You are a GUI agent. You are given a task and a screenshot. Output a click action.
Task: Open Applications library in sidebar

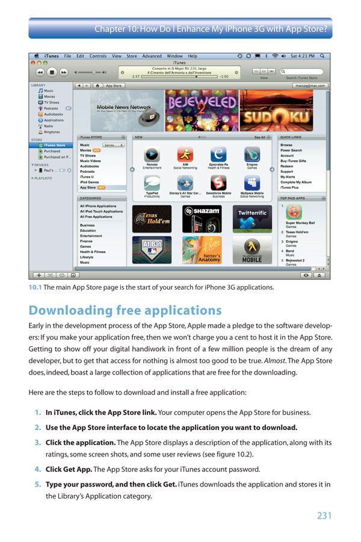click(54, 120)
